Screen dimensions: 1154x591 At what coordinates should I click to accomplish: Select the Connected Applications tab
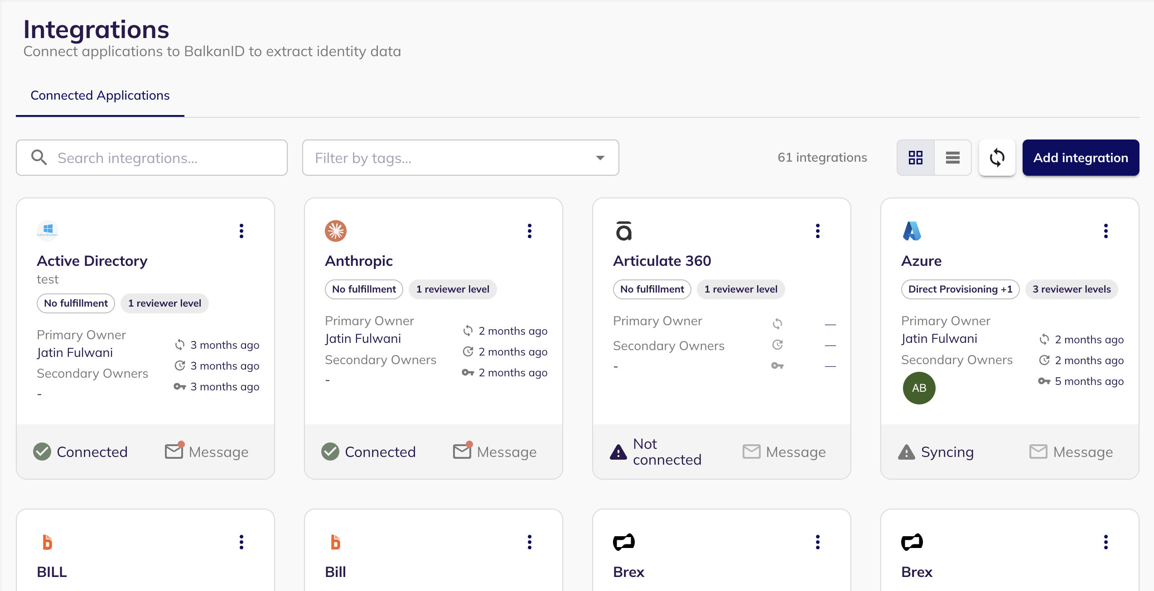100,96
